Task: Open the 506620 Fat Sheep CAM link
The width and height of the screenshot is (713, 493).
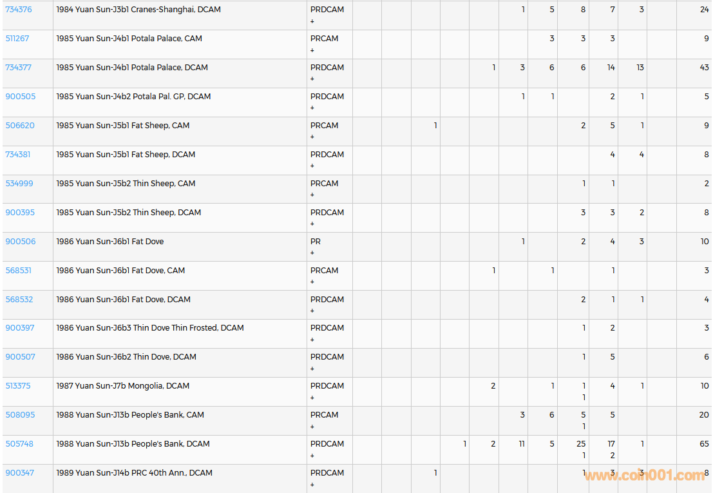Action: (20, 126)
